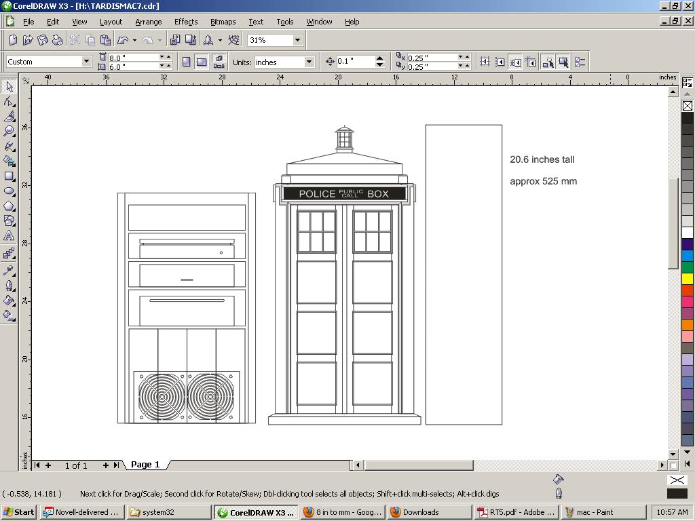Select the Rectangle tool
Screen dimensions: 695x521
(9, 176)
